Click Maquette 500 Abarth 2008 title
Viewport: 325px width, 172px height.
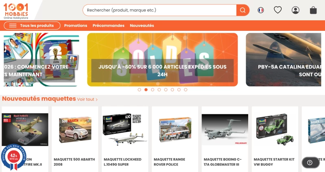[x=74, y=162]
